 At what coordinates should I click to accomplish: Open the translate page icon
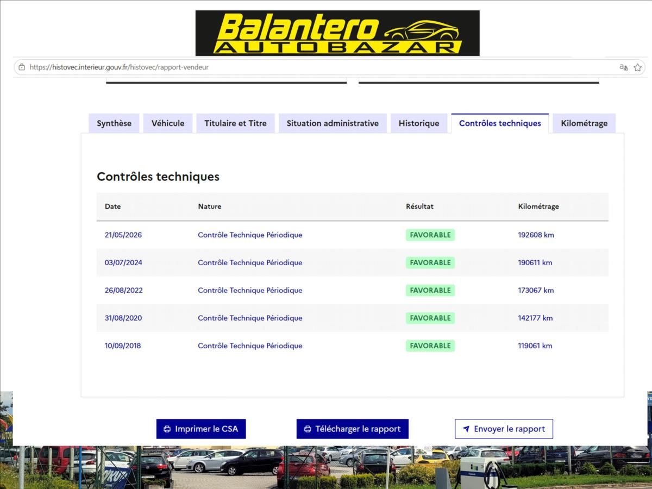point(624,67)
